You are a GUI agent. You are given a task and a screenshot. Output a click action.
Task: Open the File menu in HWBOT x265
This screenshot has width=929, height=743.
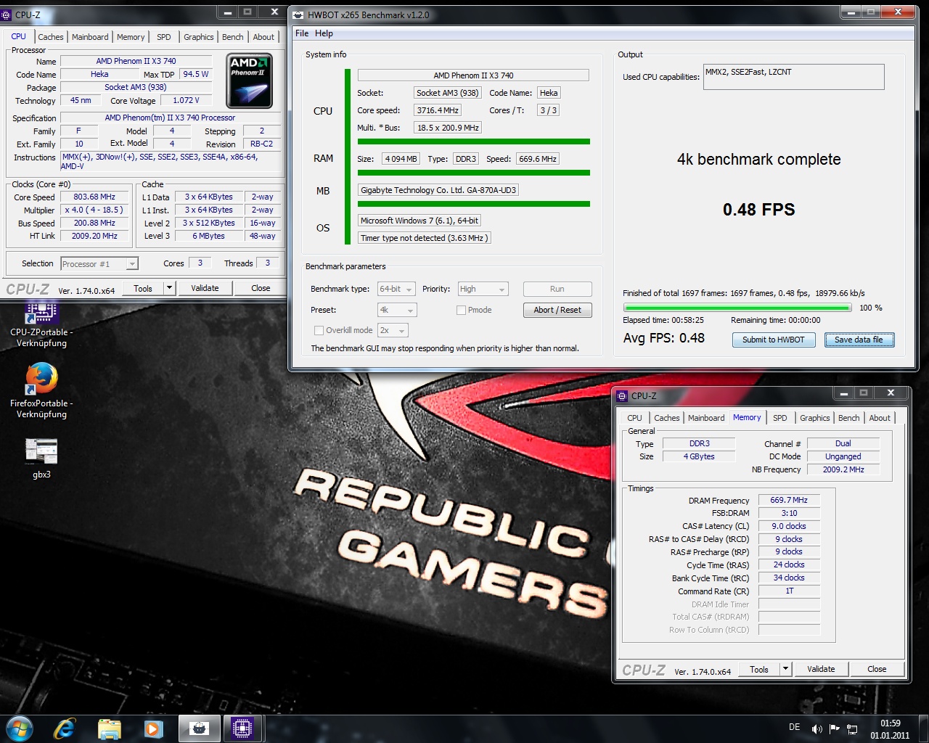coord(302,33)
